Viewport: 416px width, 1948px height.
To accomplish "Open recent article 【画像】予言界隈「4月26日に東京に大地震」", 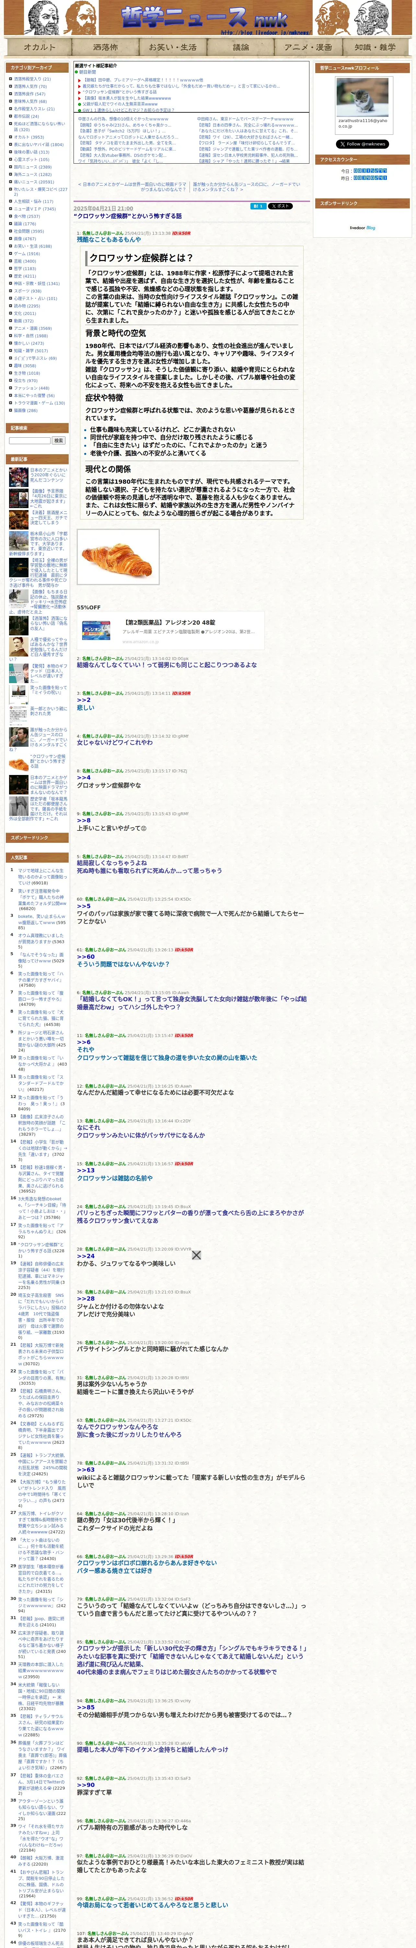I will tap(48, 498).
